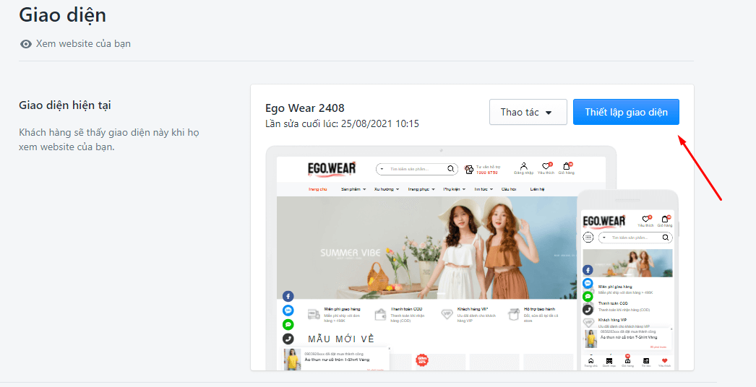Click the search box in mobile preview
756x387 pixels.
pyautogui.click(x=635, y=238)
